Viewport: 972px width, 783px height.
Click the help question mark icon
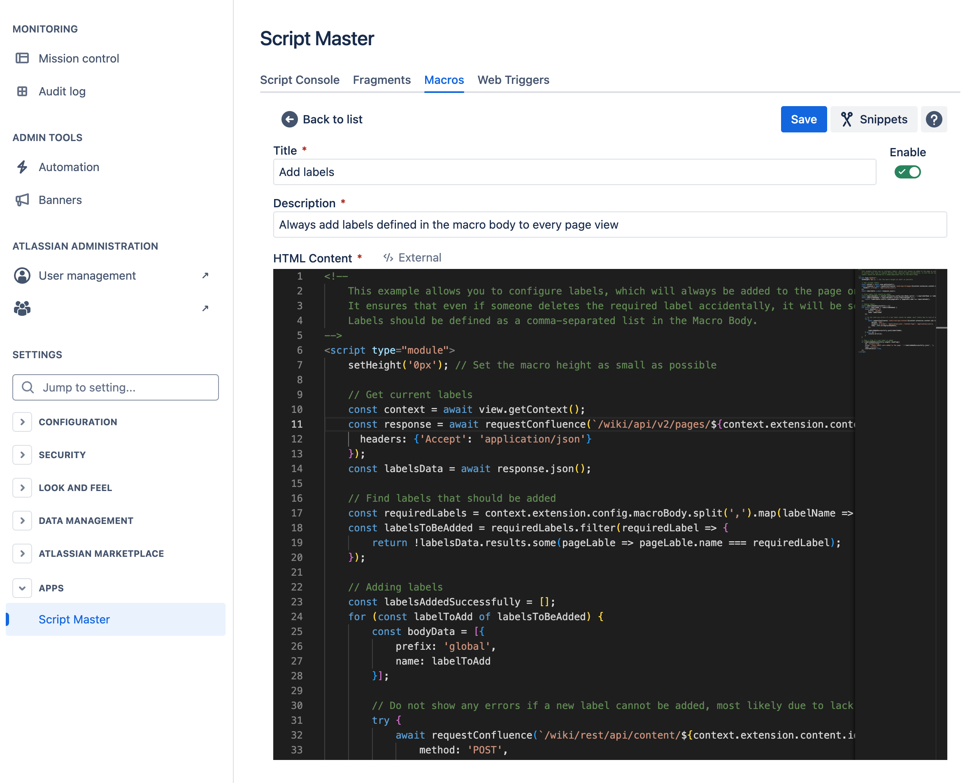tap(934, 119)
